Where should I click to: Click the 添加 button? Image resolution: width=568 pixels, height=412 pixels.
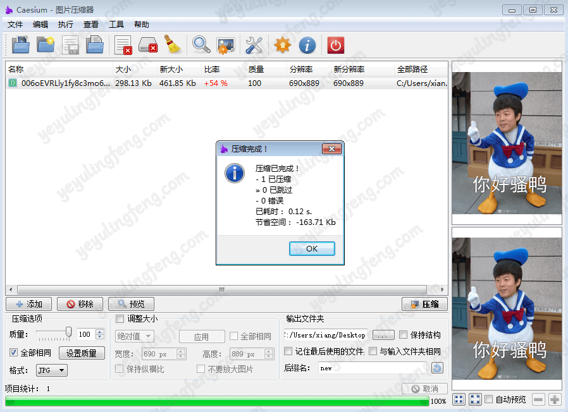[x=29, y=304]
